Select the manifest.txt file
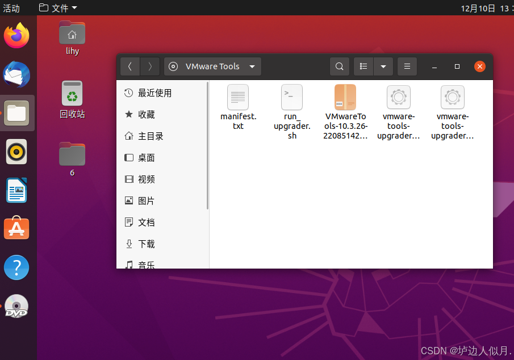 239,107
